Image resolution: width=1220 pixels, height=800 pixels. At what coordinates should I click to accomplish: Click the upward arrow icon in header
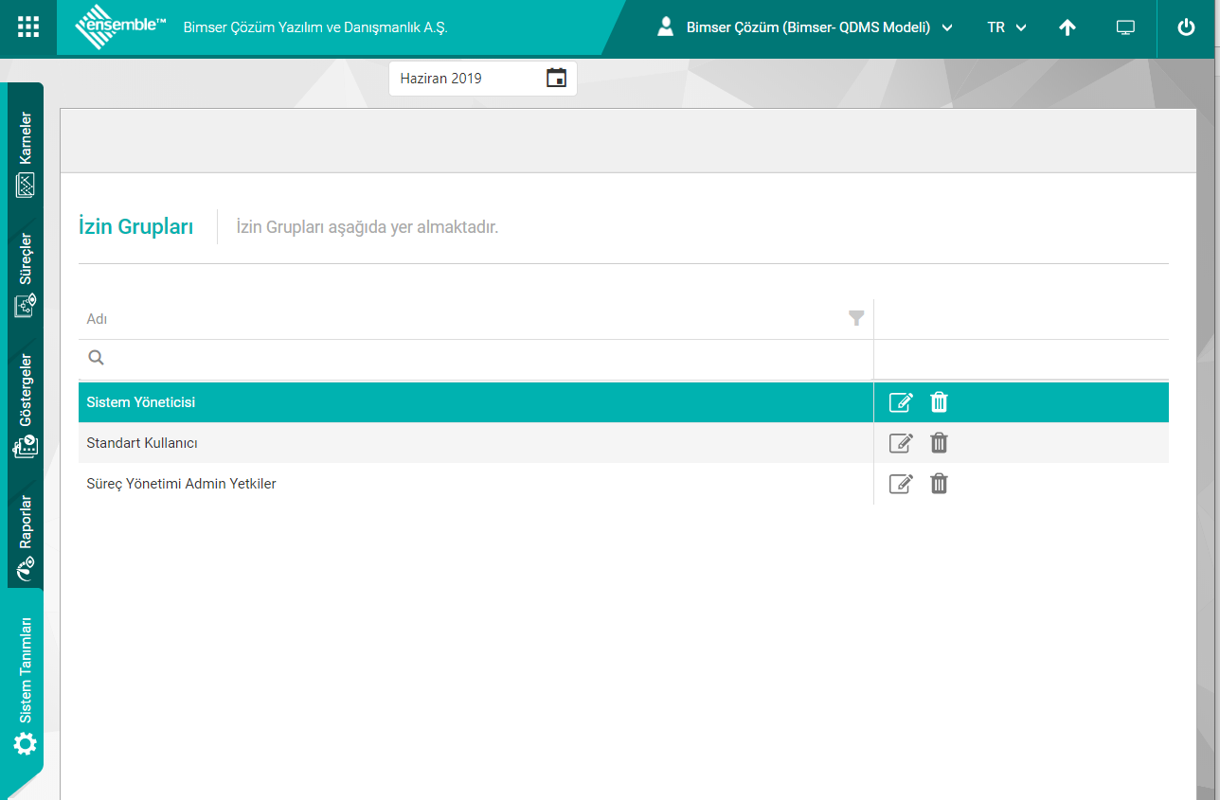1067,28
